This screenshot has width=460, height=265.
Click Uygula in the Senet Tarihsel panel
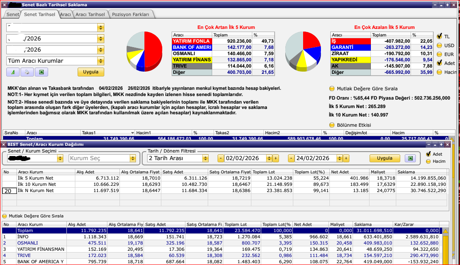(x=90, y=72)
